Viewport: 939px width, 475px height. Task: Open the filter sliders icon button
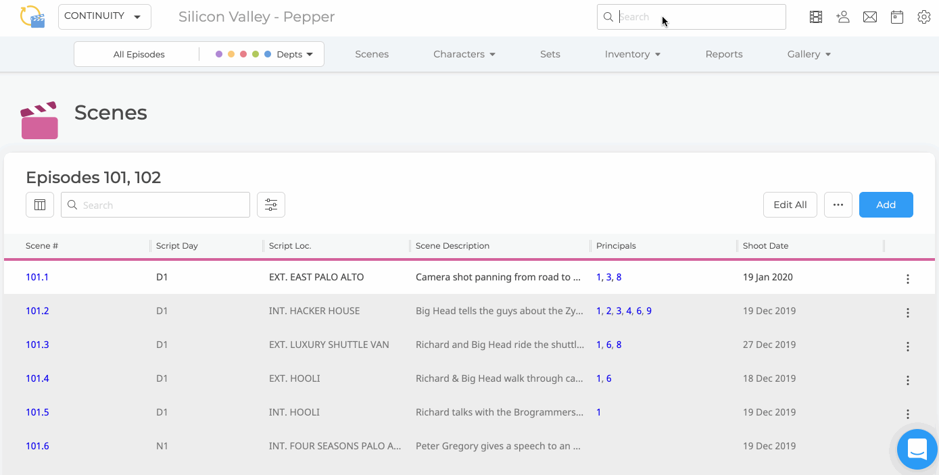point(271,205)
